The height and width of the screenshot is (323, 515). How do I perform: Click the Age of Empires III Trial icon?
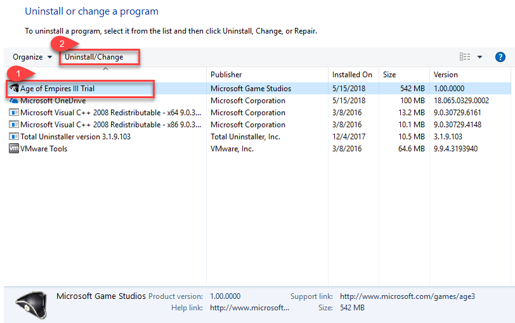click(14, 88)
